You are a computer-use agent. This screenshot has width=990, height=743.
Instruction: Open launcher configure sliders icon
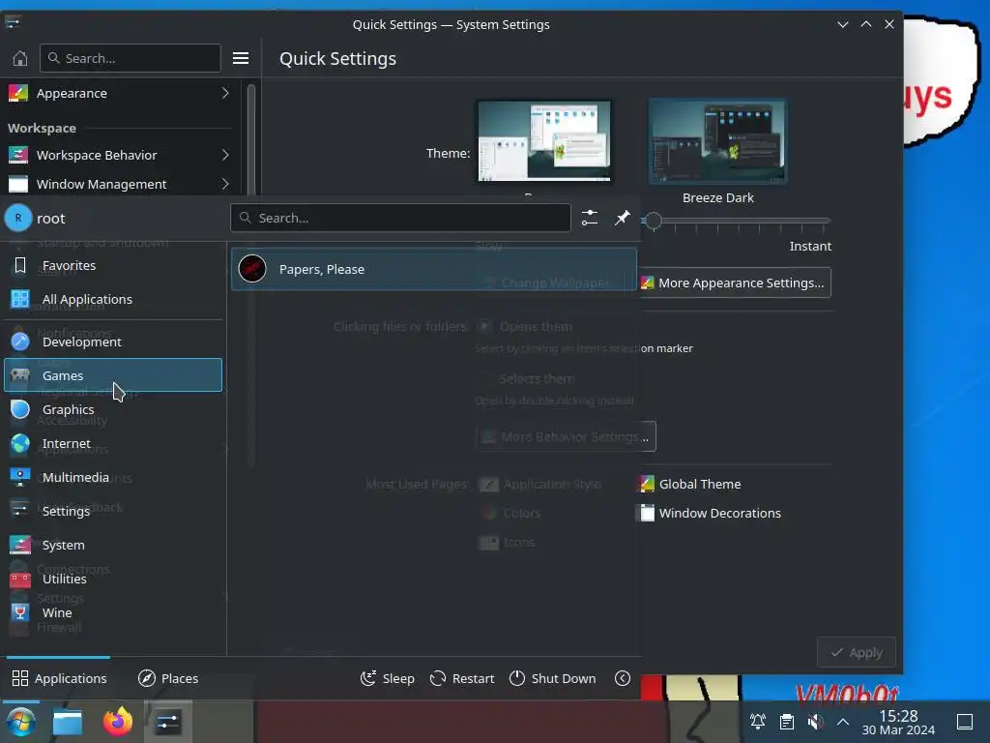point(590,218)
